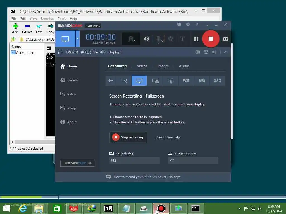Click the Test button in 7-Zip toolbar
The width and height of the screenshot is (286, 214).
[39, 29]
